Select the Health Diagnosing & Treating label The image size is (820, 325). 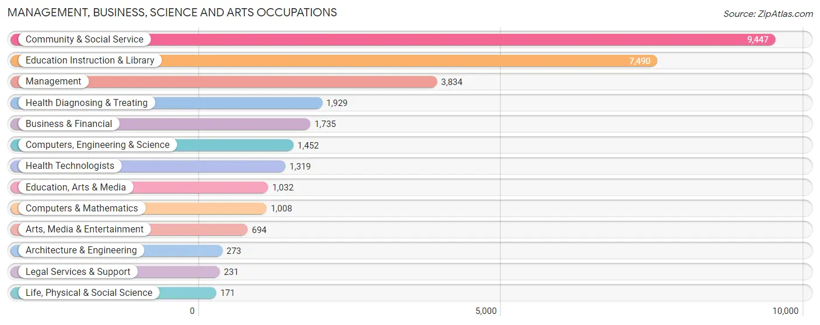(87, 103)
